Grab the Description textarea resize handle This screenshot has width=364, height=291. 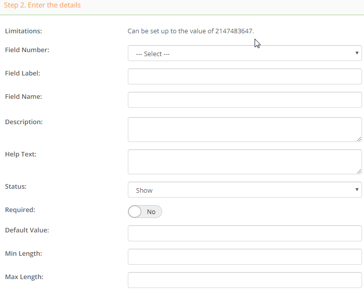359,139
